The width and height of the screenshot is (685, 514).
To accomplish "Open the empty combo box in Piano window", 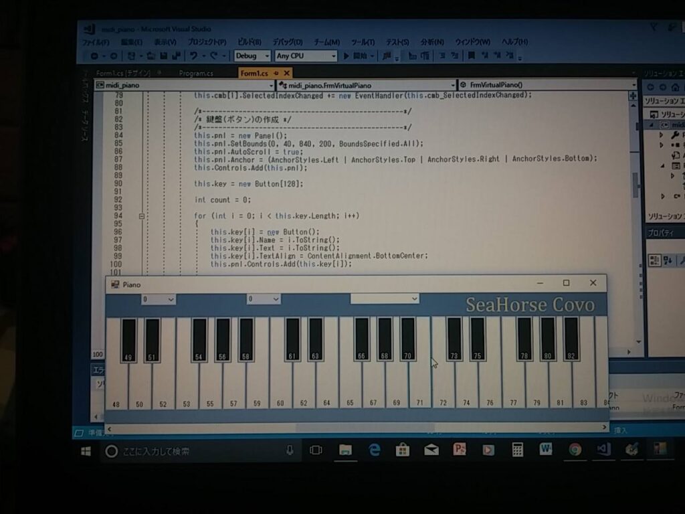I will (385, 298).
